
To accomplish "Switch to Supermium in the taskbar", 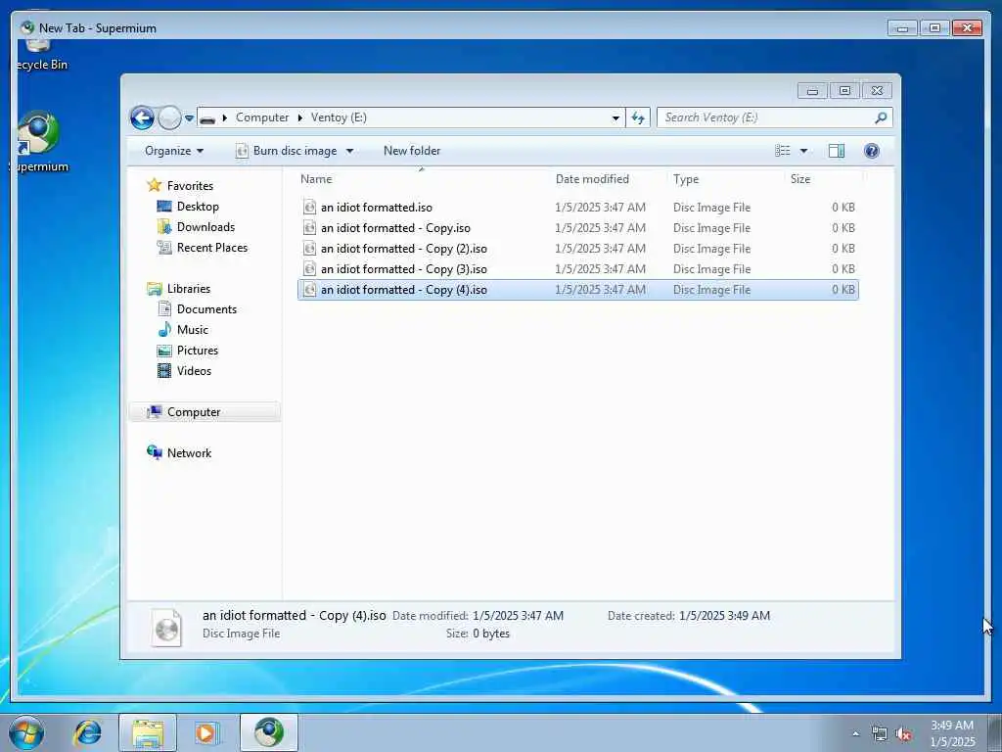I will (269, 732).
